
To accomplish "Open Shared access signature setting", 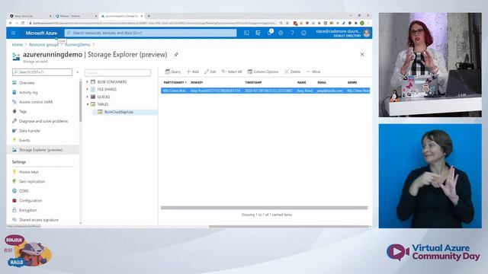I will click(39, 220).
